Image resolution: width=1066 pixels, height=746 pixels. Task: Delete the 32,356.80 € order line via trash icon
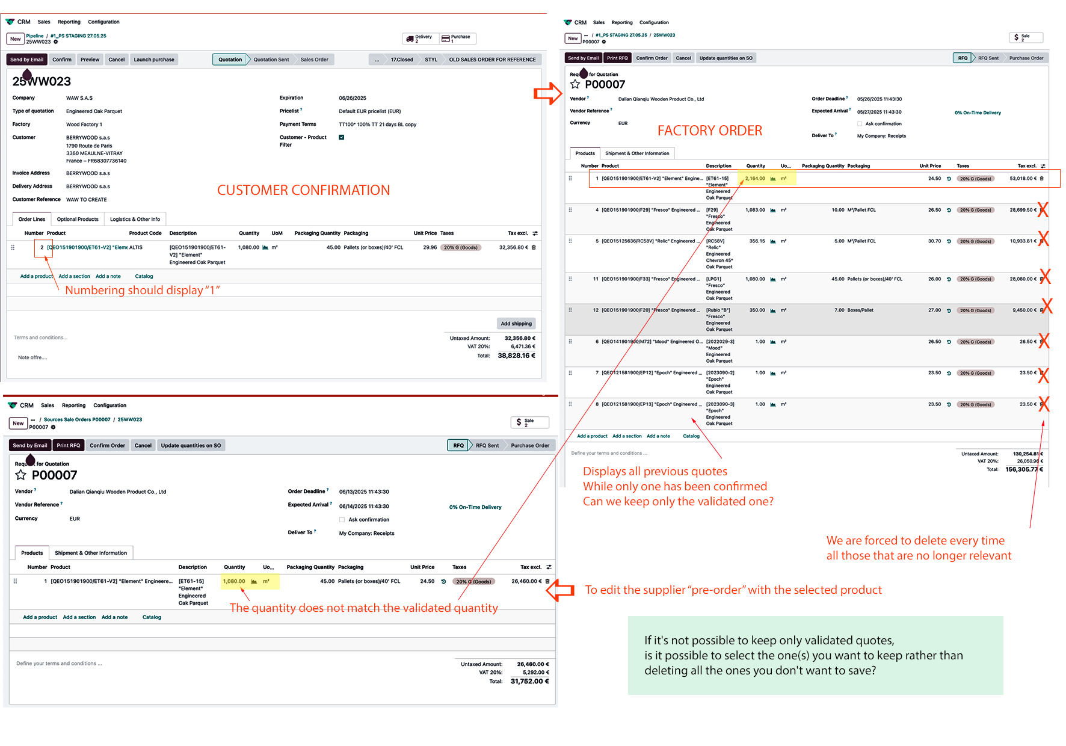coord(534,247)
